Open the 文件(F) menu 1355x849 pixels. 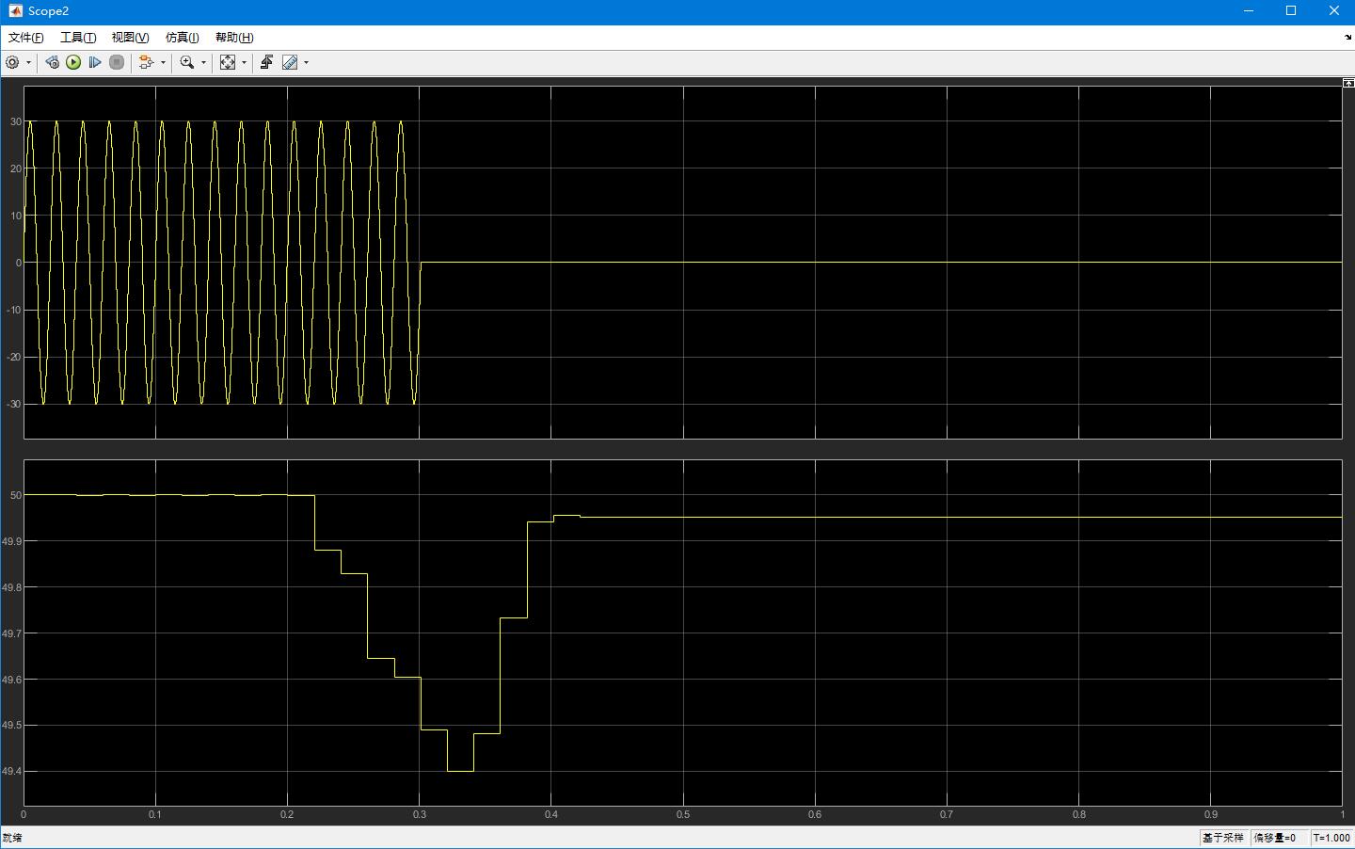pyautogui.click(x=26, y=38)
